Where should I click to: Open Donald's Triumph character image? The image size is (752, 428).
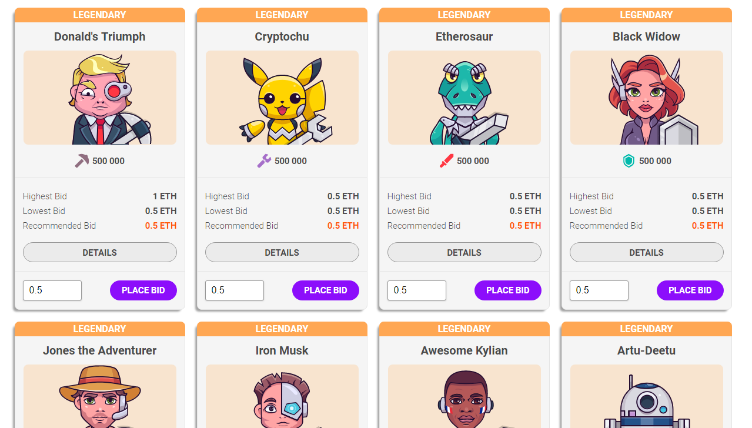coord(100,98)
